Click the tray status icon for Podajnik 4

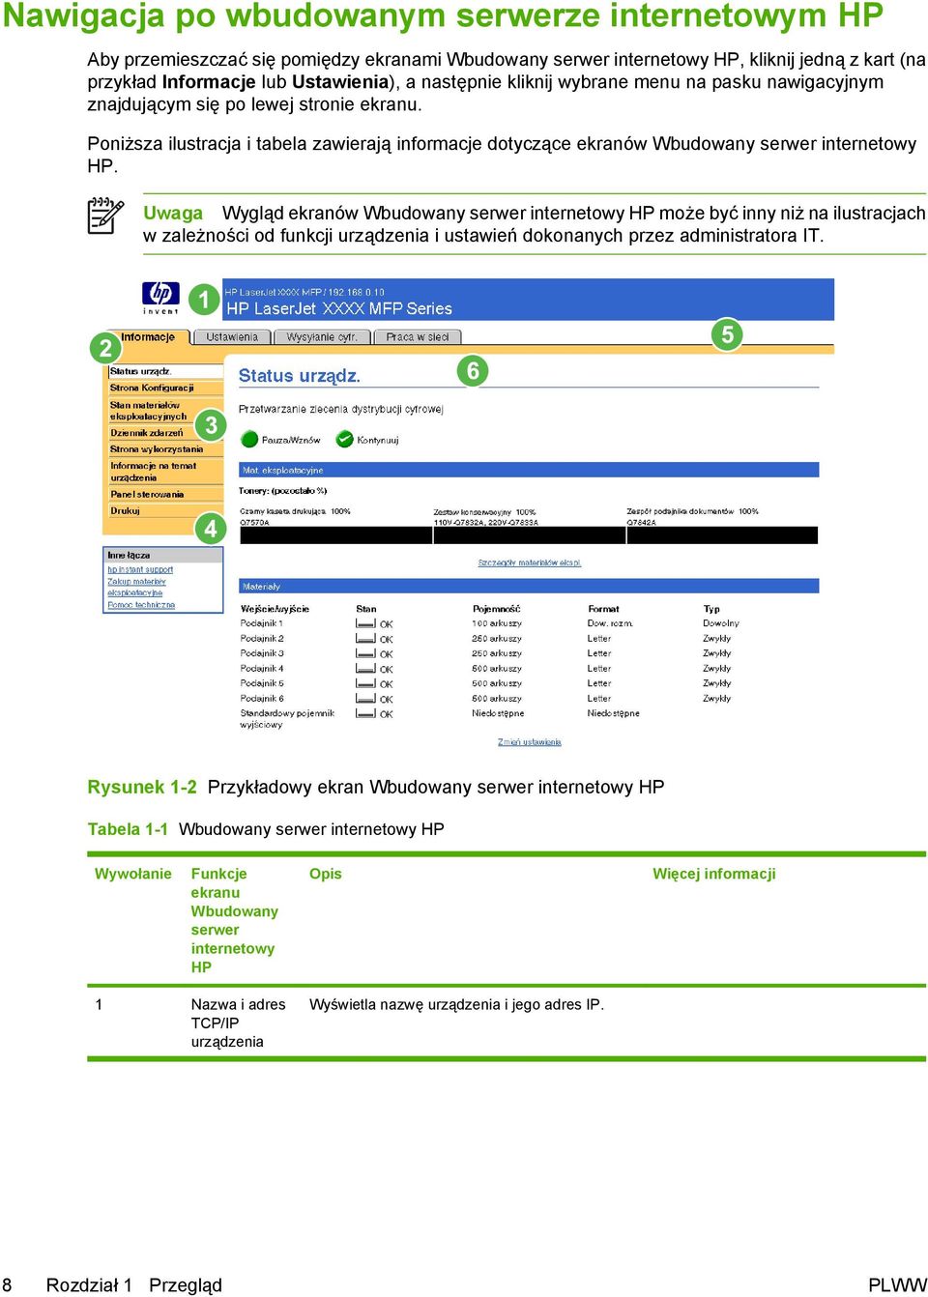365,669
